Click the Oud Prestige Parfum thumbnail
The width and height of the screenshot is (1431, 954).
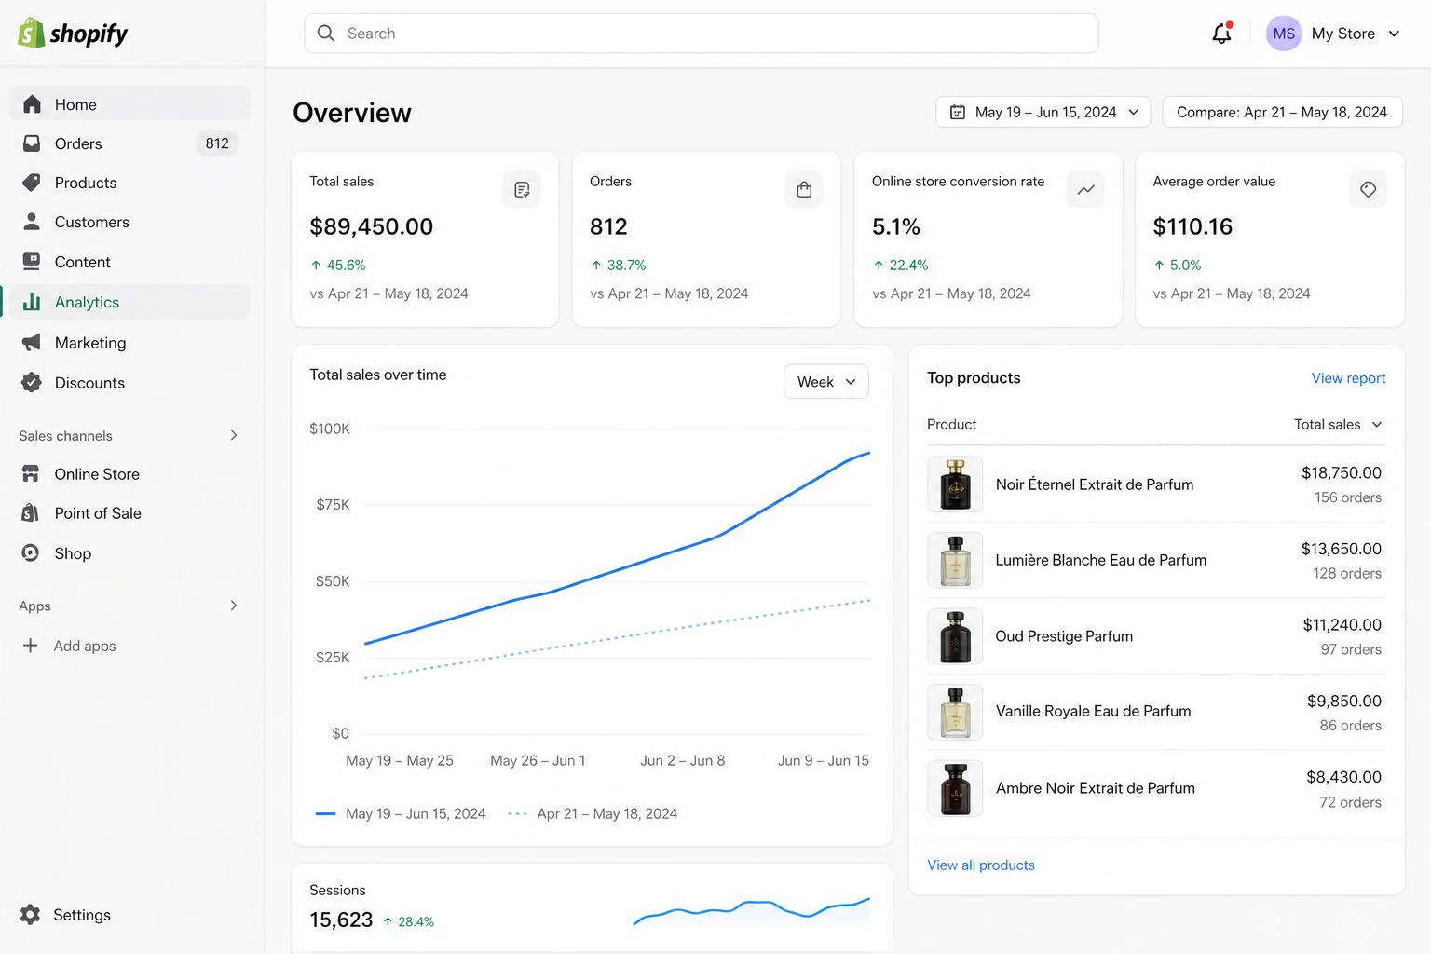pyautogui.click(x=955, y=636)
